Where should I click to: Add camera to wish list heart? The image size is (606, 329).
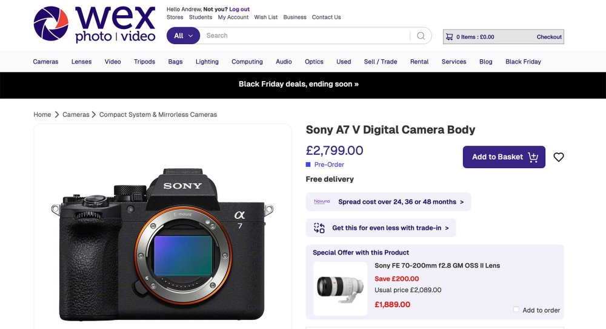click(559, 157)
